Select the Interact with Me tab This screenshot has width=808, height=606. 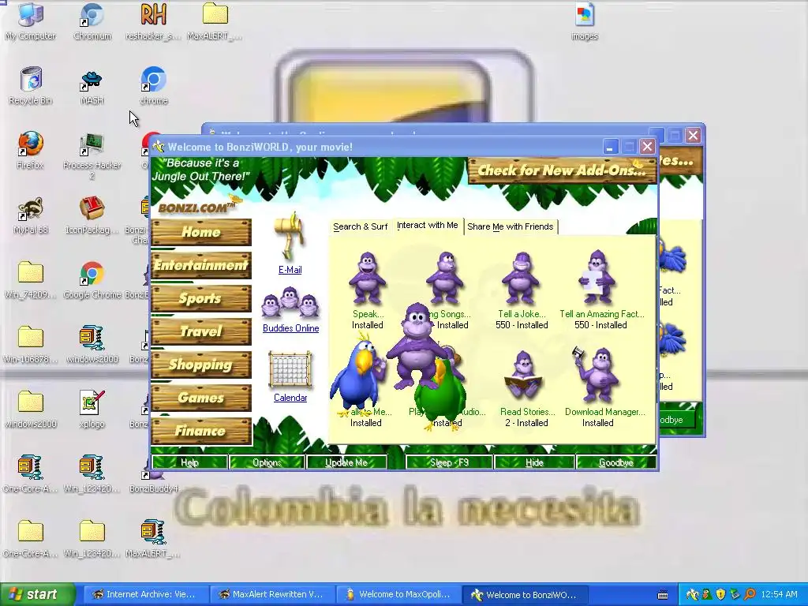[427, 225]
